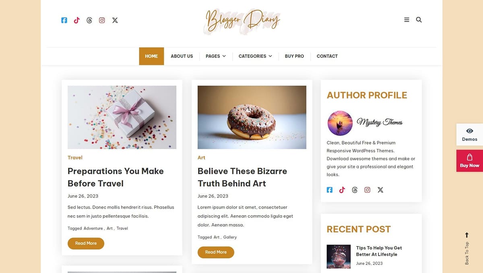Viewport: 483px width, 273px height.
Task: Open the X (Twitter) icon in header
Action: pos(115,20)
